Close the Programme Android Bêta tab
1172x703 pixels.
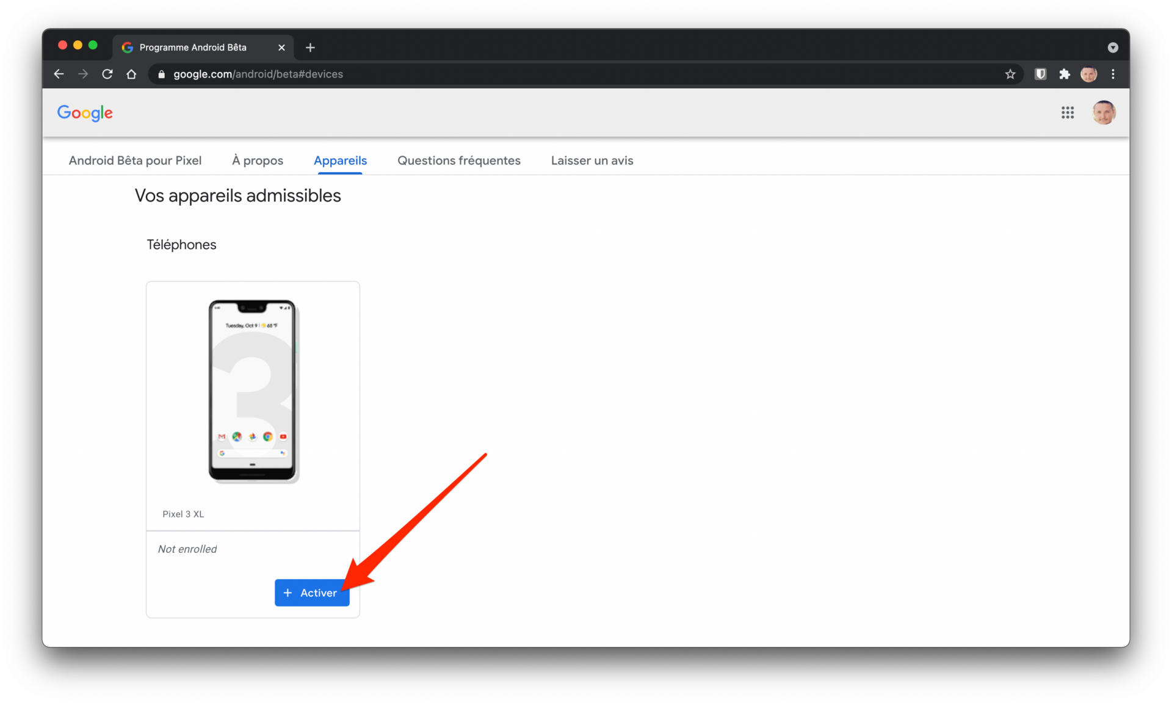pos(281,47)
